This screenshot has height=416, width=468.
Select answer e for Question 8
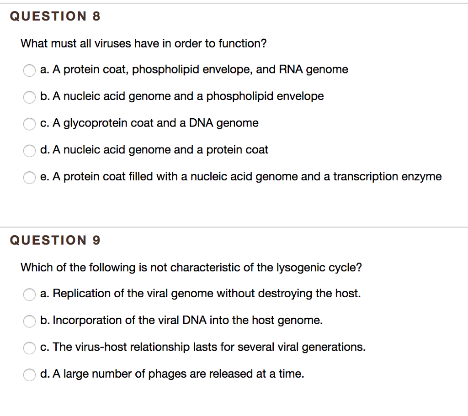click(29, 178)
